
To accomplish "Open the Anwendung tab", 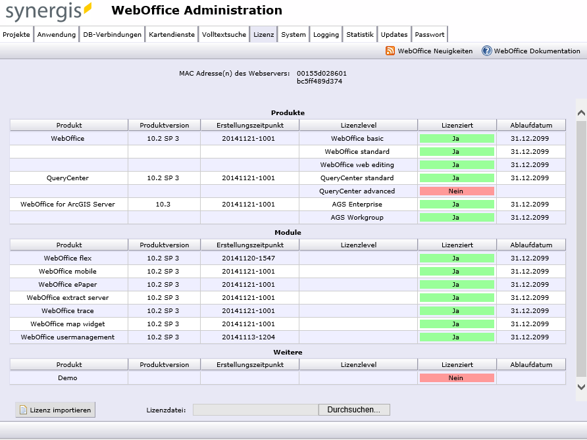I will pyautogui.click(x=56, y=34).
